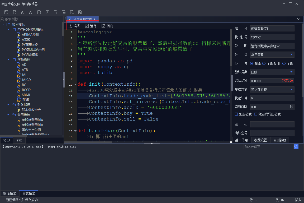Decrease font size with the A- icon
Image resolution: width=304 pixels, height=203 pixels.
[x=23, y=12]
